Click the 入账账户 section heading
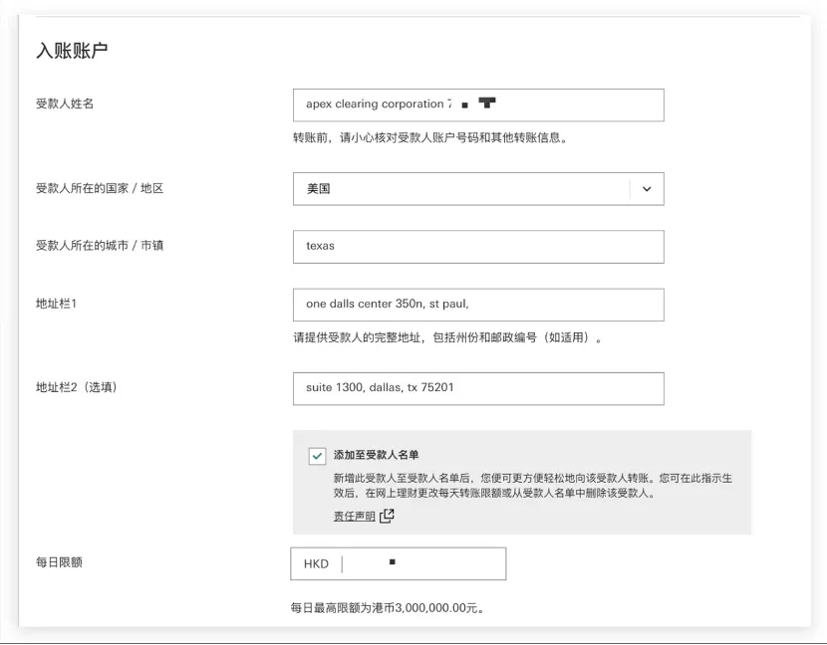Image resolution: width=827 pixels, height=645 pixels. [x=72, y=51]
